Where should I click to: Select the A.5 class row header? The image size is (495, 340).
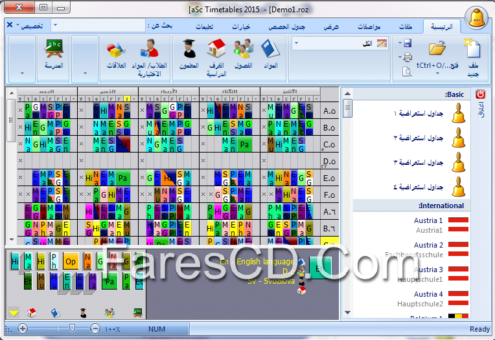pyautogui.click(x=330, y=111)
